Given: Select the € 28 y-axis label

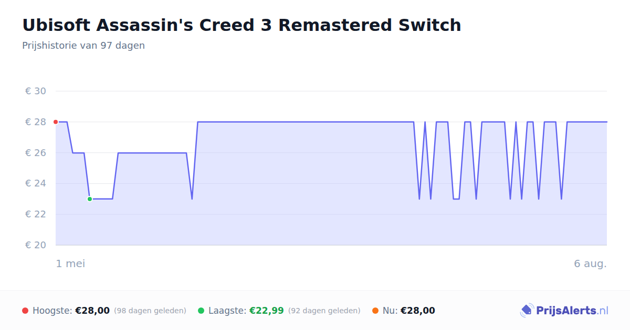Looking at the screenshot, I should 36,122.
